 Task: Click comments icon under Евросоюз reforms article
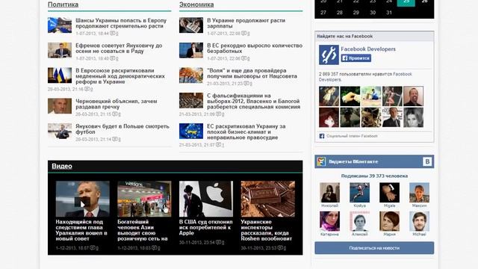87,89
